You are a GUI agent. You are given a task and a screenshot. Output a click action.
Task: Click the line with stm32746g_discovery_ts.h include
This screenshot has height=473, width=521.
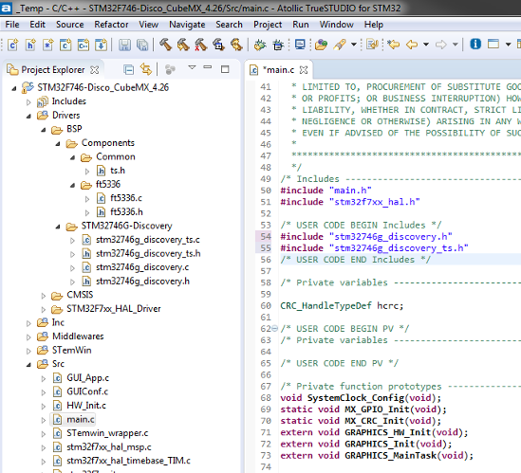coord(374,248)
